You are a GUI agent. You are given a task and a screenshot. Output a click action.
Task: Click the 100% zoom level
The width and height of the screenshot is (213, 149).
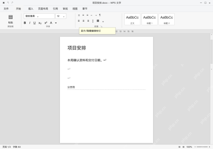pos(189,147)
